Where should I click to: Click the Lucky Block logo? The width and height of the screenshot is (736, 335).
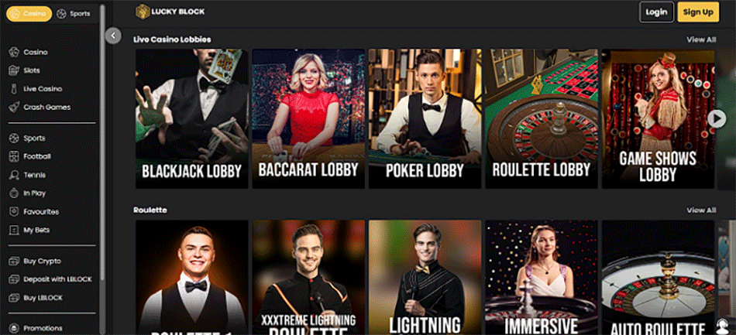pyautogui.click(x=170, y=12)
